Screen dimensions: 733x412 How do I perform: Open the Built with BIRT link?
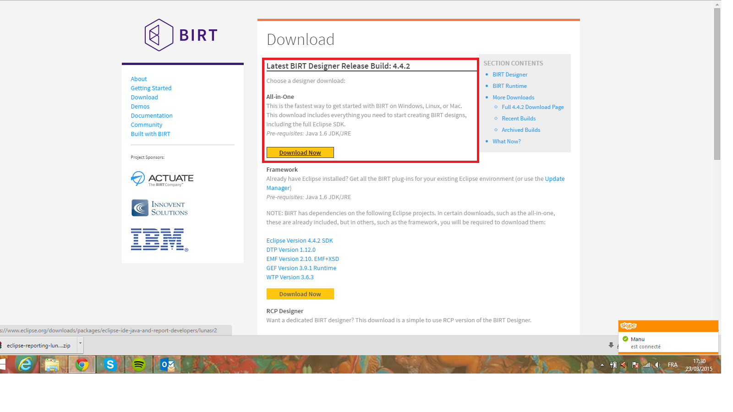point(150,134)
